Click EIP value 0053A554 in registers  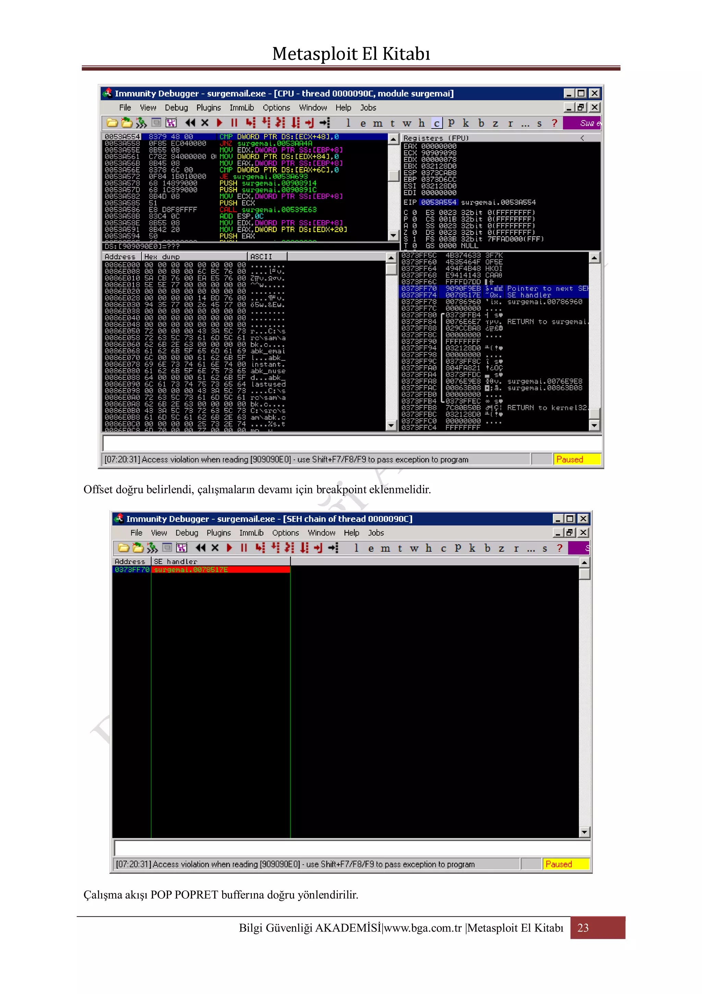tap(439, 203)
